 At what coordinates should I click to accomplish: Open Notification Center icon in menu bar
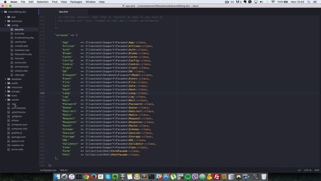315,2
